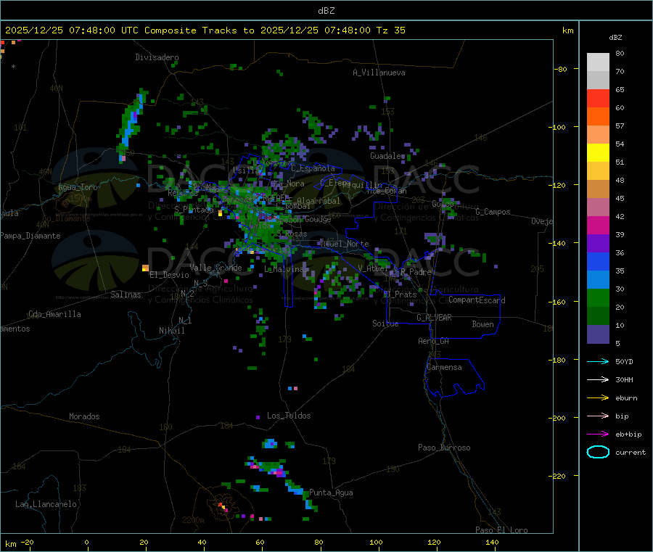Click the 'Agua_Toro' map label

point(78,187)
